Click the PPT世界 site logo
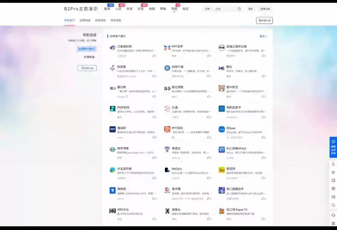Viewport: 337px width, 230px height. (167, 48)
